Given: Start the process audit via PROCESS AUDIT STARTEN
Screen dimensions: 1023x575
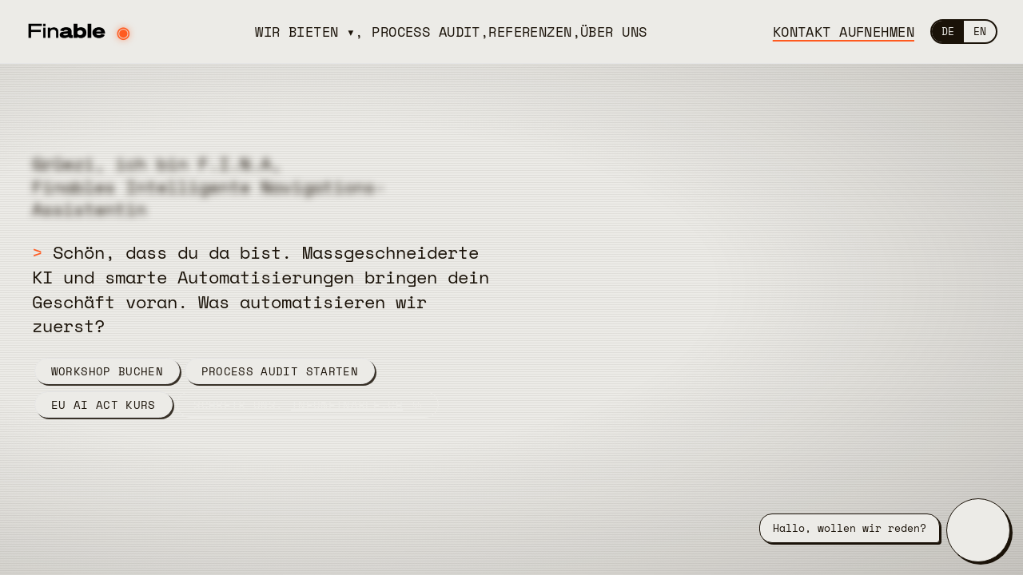Looking at the screenshot, I should (280, 371).
